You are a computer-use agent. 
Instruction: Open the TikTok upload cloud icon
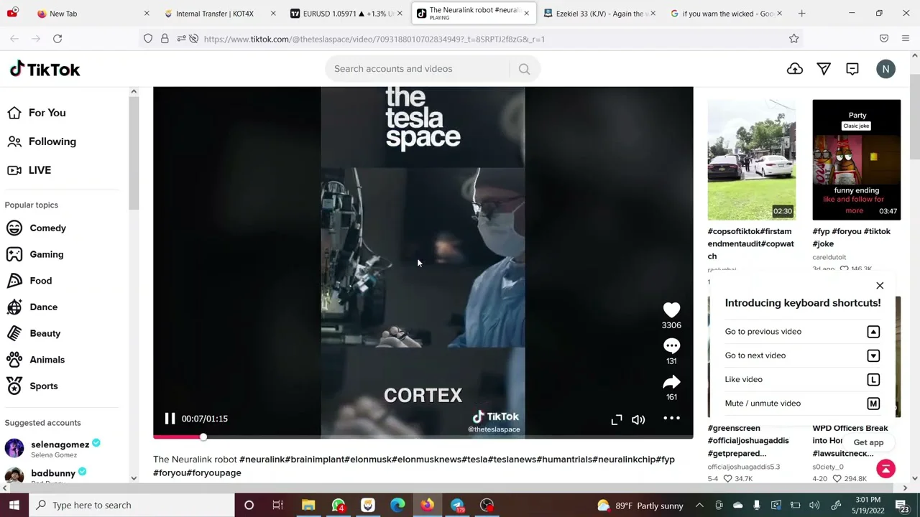795,69
